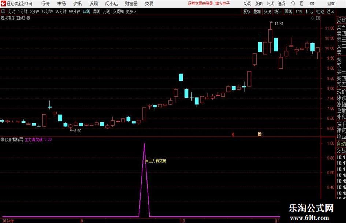Open the 功能 menu
The width and height of the screenshot is (346, 223).
pos(248,4)
